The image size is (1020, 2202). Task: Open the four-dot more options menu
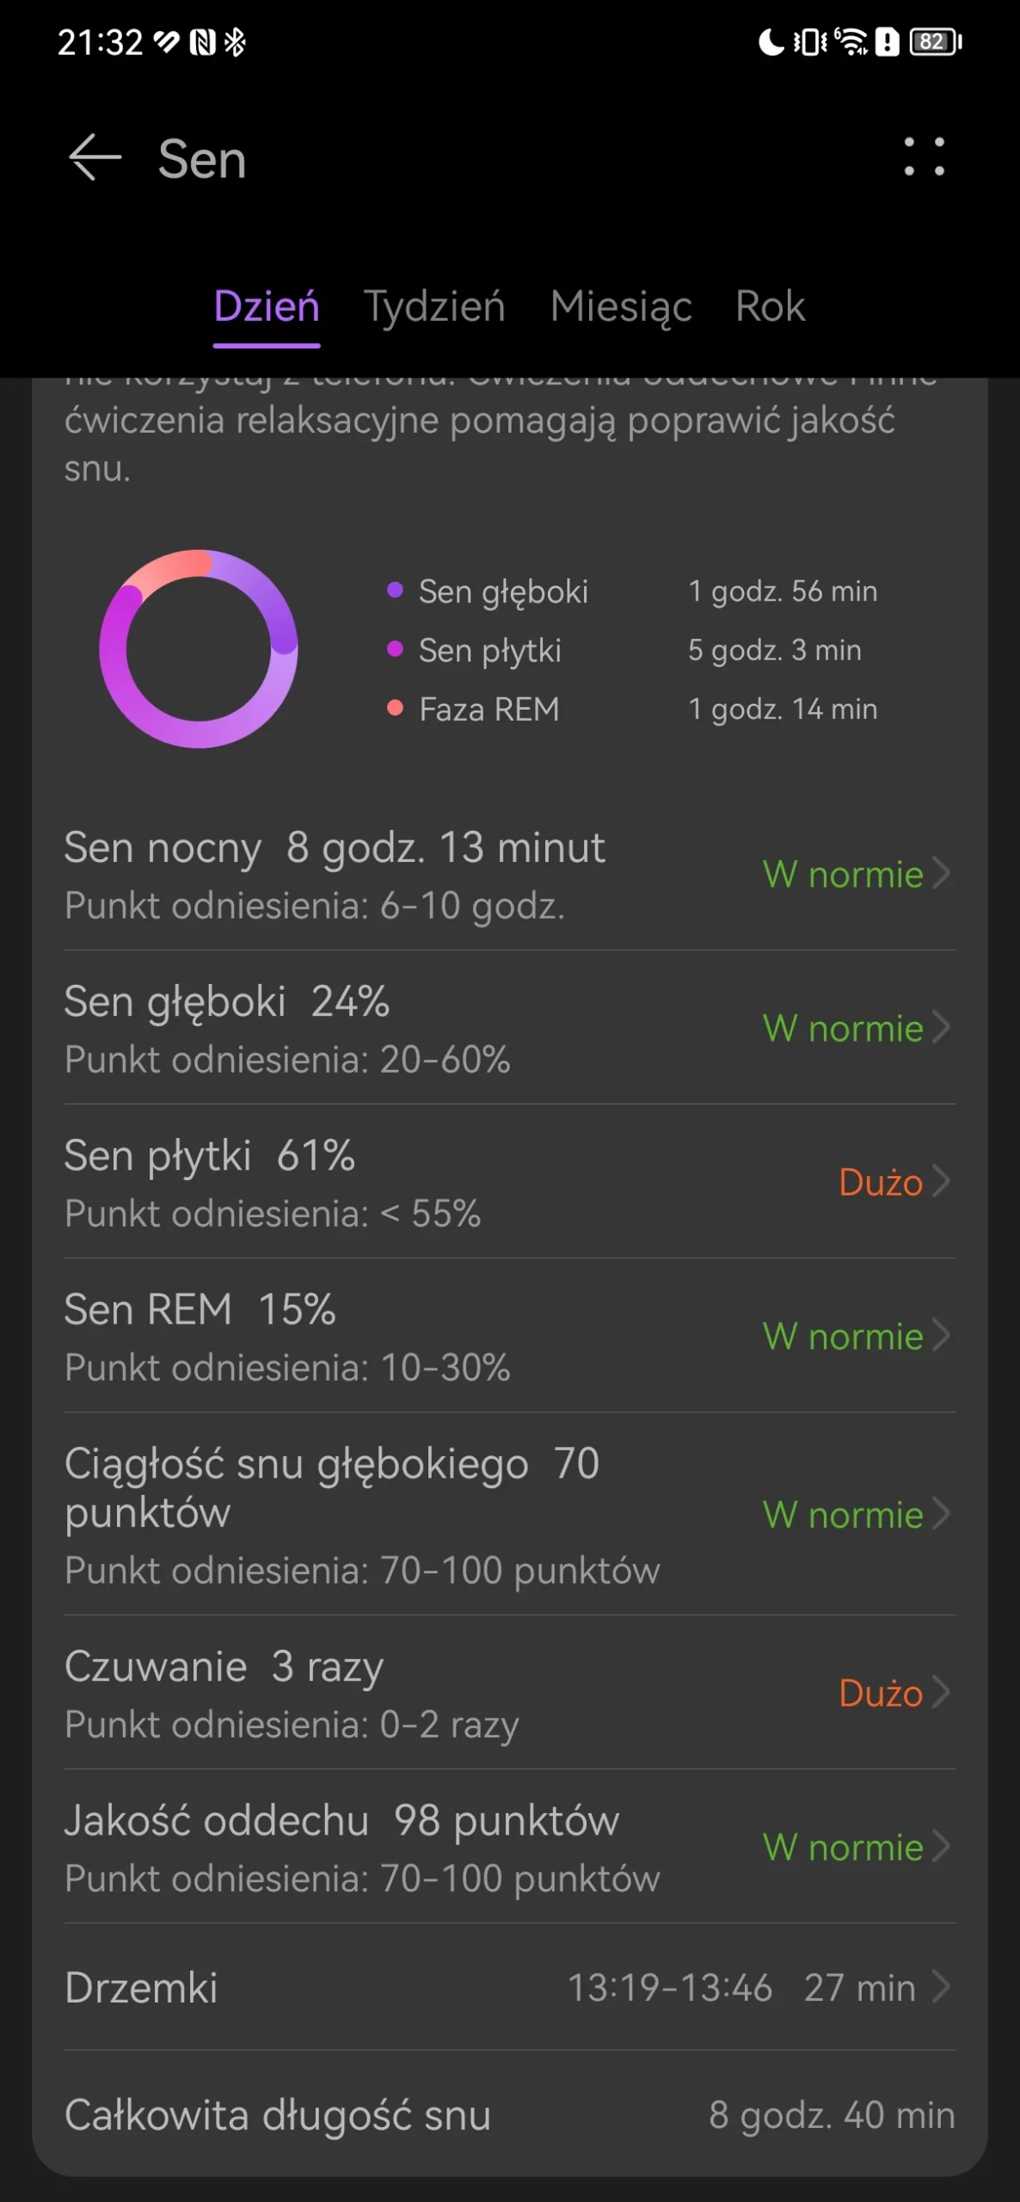pos(925,157)
